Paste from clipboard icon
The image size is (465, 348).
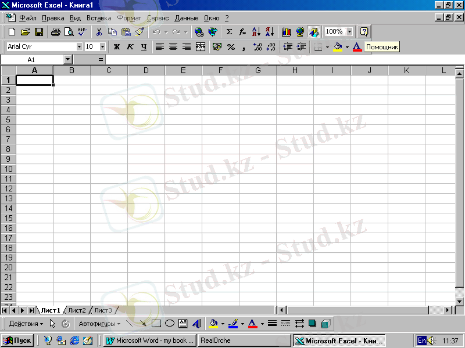pyautogui.click(x=126, y=32)
